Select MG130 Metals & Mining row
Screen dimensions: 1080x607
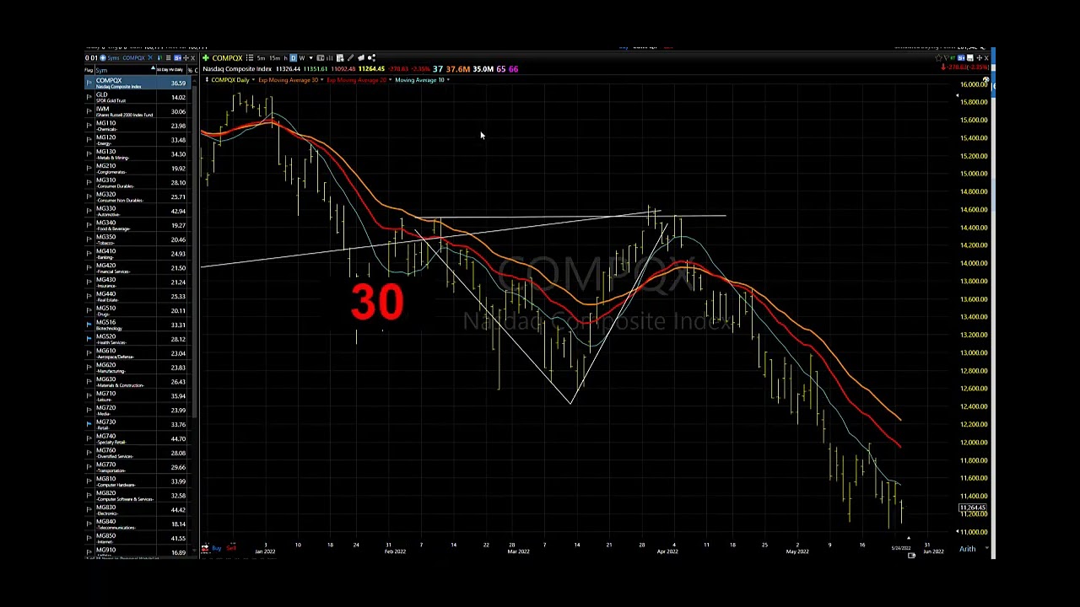tap(136, 154)
